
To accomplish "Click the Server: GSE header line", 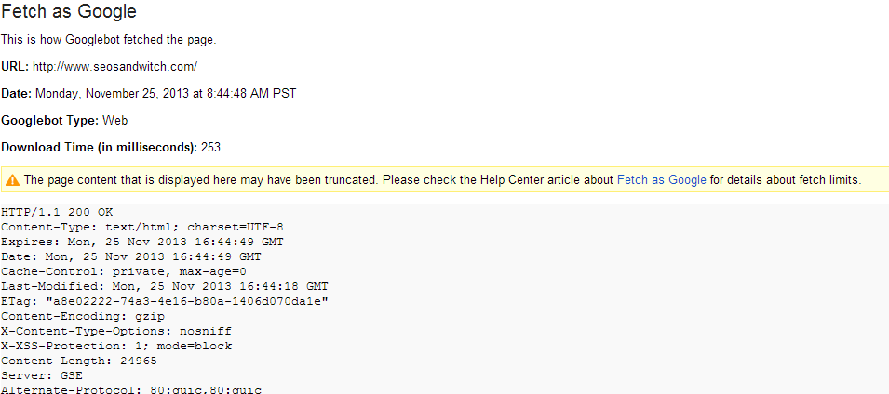I will [x=42, y=375].
